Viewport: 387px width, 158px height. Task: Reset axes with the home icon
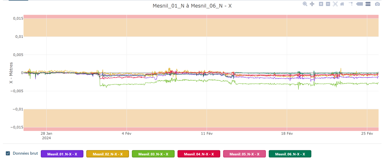click(x=342, y=4)
